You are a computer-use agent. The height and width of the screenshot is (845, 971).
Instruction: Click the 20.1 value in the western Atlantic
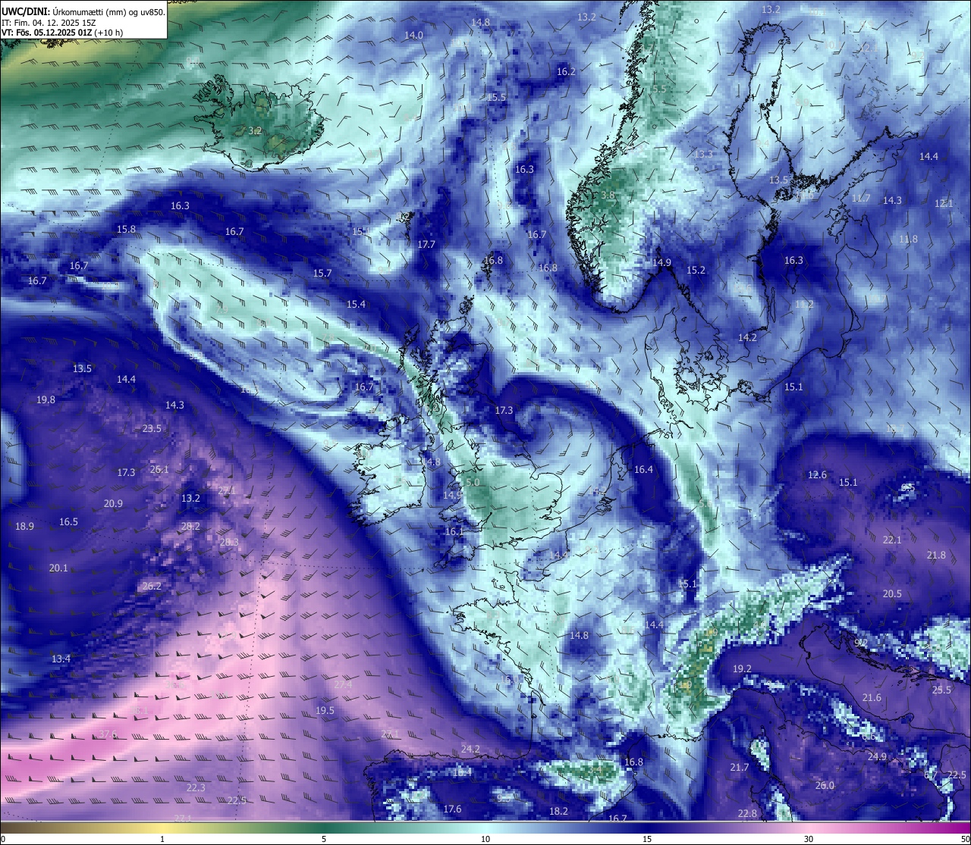pos(58,568)
